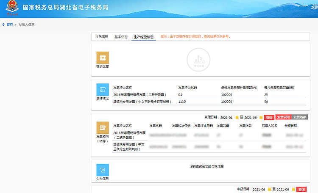
Task: Click 申报日期 start date field
Action: (262, 189)
